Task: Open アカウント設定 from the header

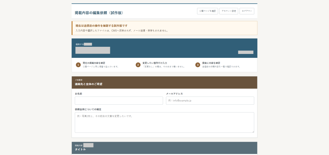Action: 229,11
